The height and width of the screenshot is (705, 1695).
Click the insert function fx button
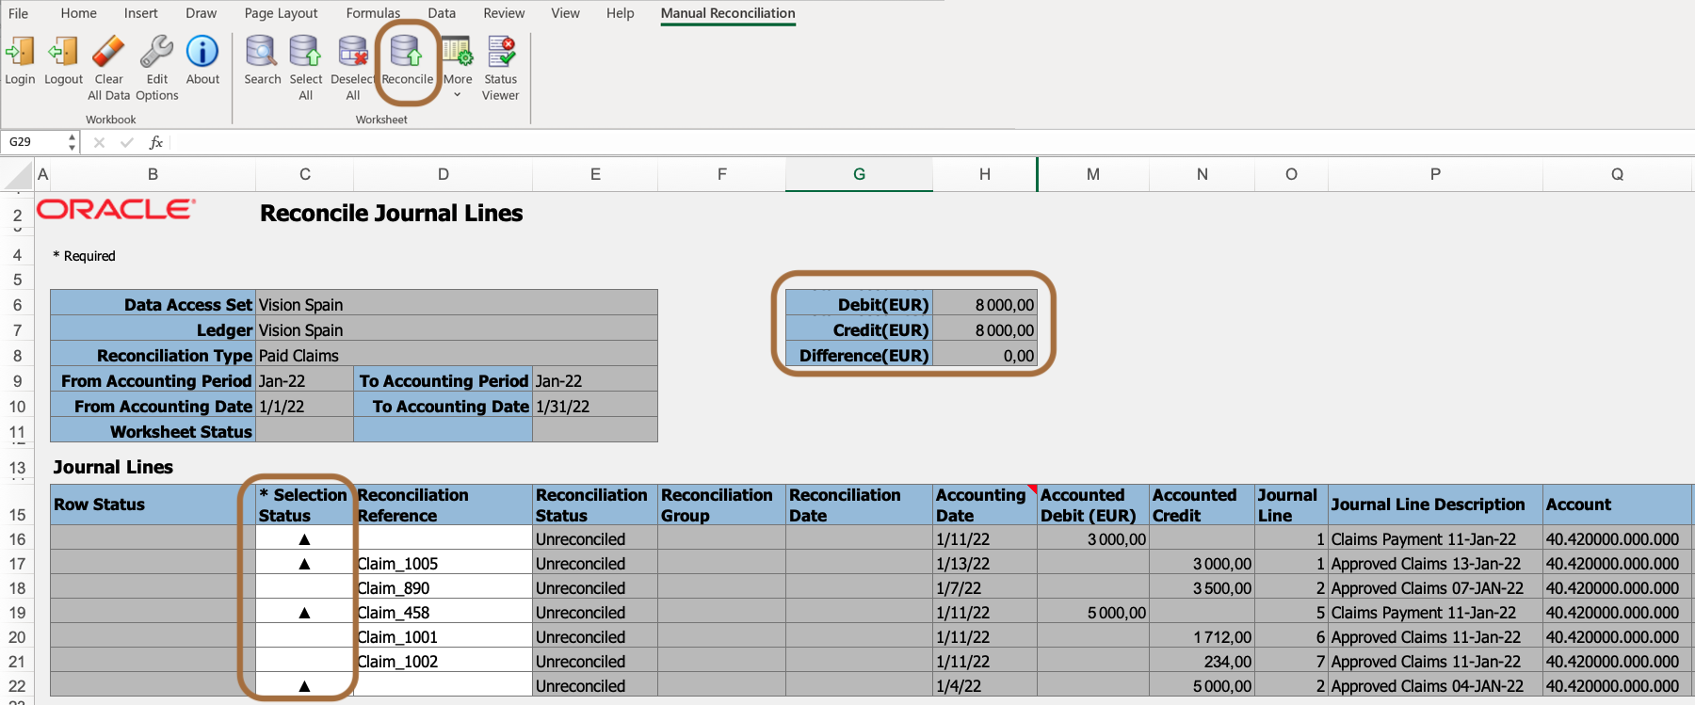click(x=156, y=142)
